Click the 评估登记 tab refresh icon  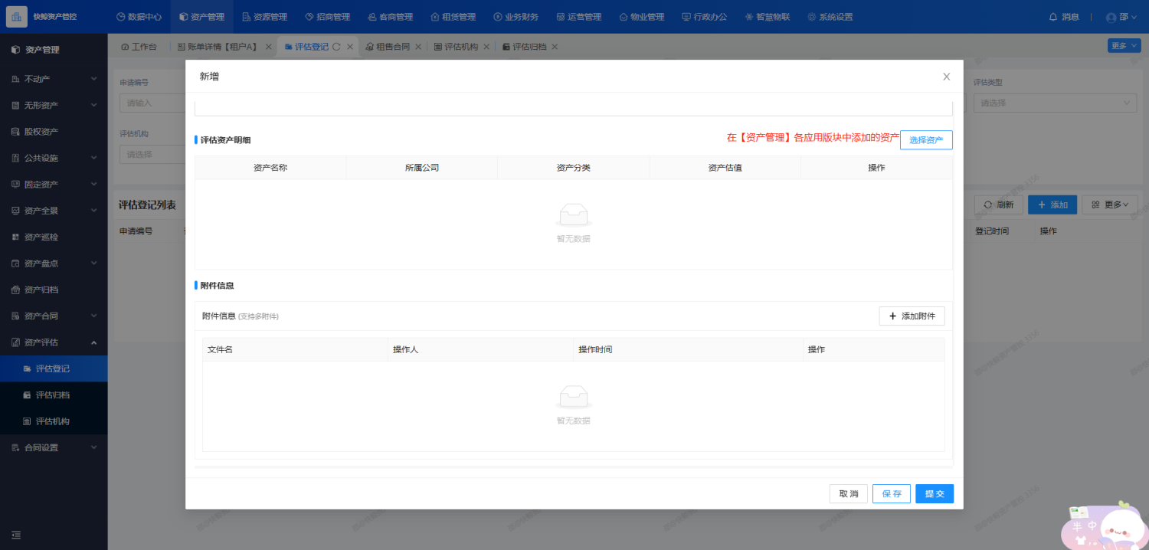(x=336, y=47)
